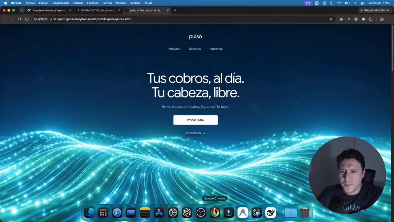Open the Visualización menu
The height and width of the screenshot is (222, 394).
[x=61, y=3]
